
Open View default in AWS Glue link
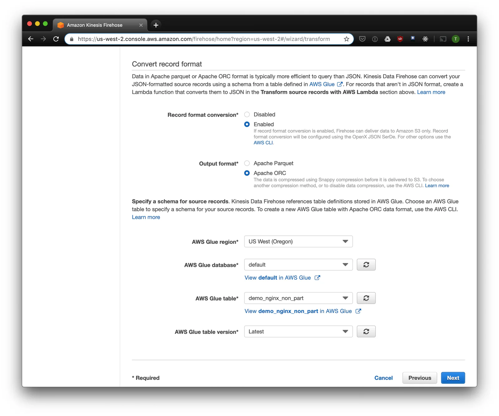(x=282, y=278)
